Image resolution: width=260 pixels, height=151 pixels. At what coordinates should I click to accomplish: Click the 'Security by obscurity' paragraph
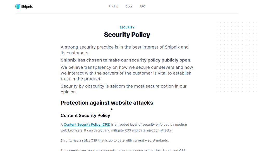click(x=123, y=89)
